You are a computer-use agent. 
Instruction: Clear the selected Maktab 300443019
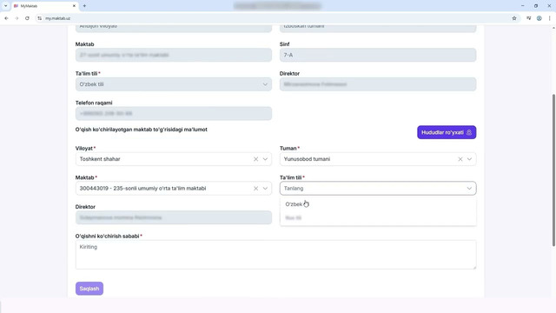(255, 189)
